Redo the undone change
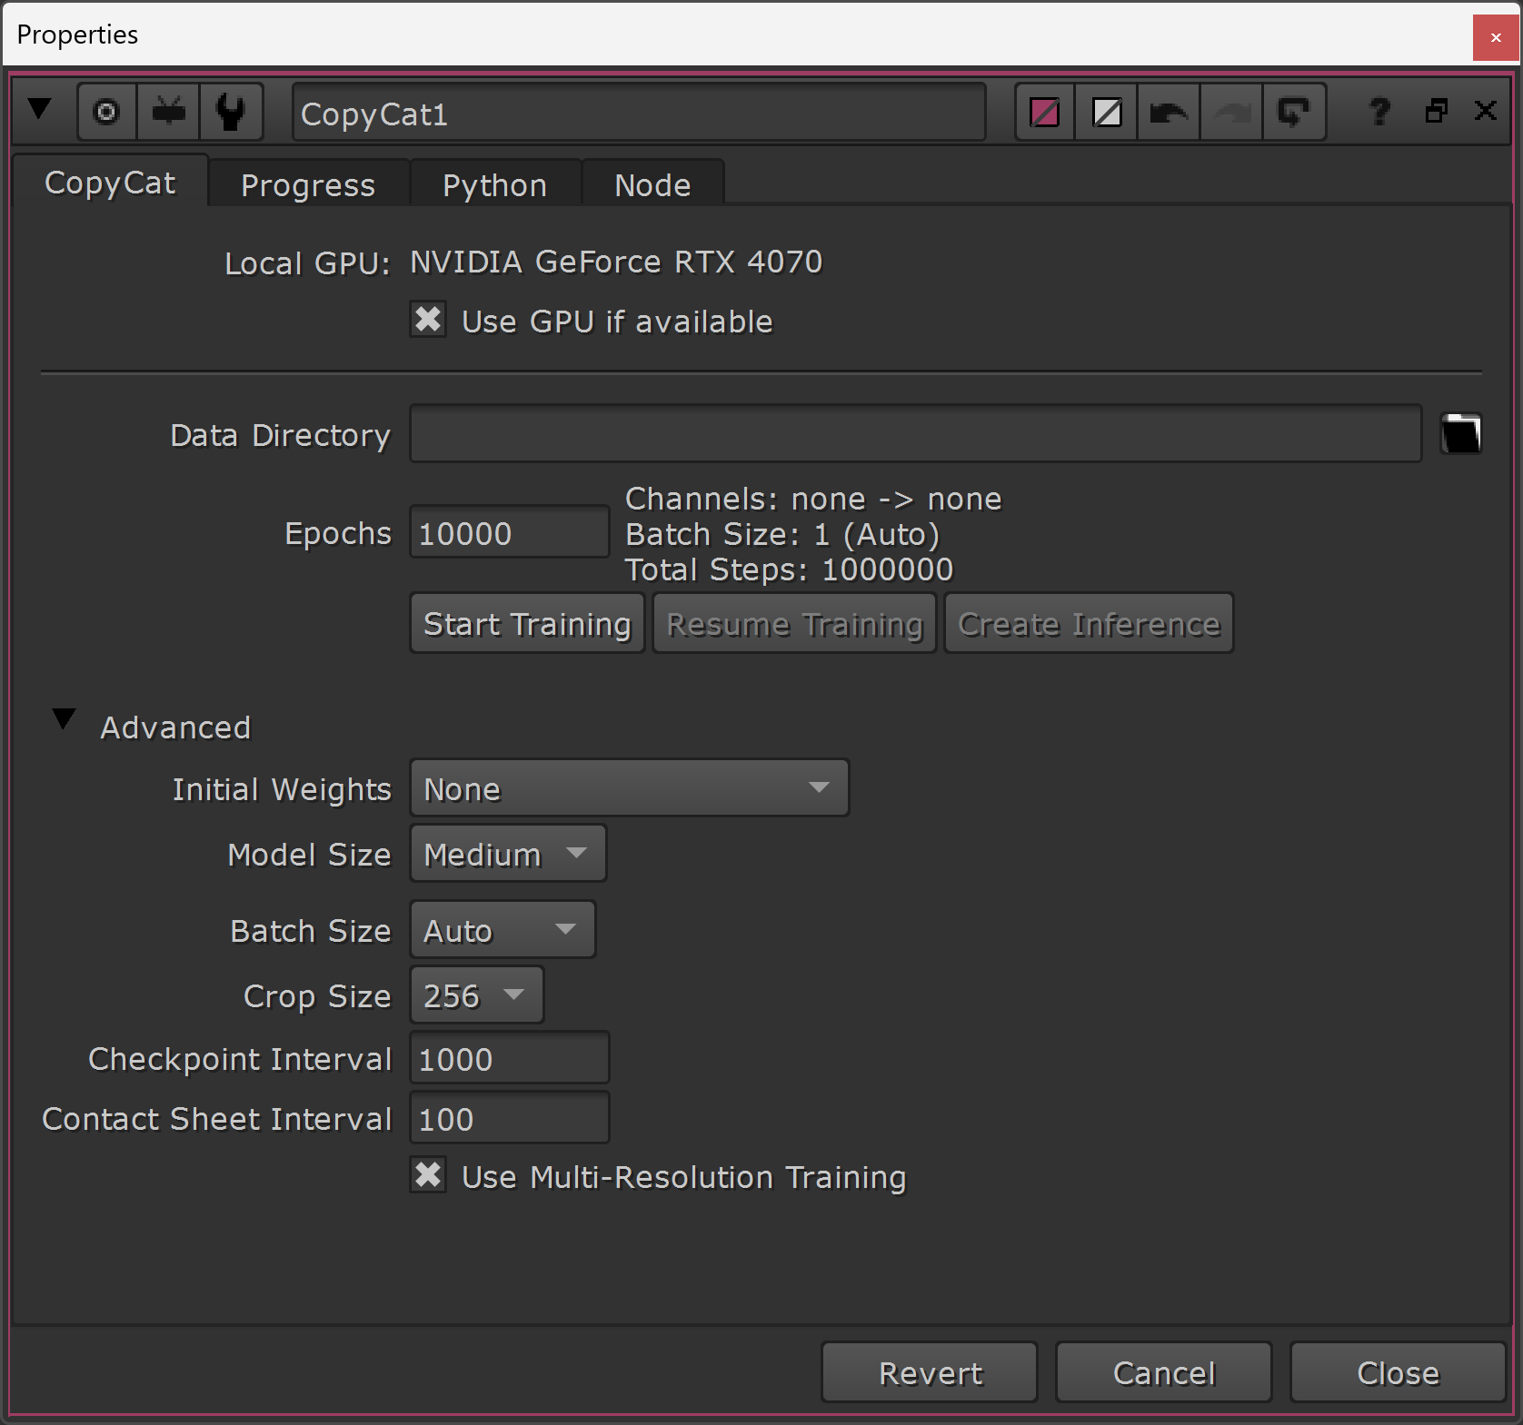Image resolution: width=1523 pixels, height=1425 pixels. pyautogui.click(x=1230, y=111)
